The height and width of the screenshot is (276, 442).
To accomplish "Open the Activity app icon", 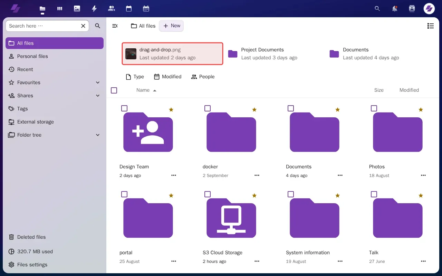I will tap(94, 8).
